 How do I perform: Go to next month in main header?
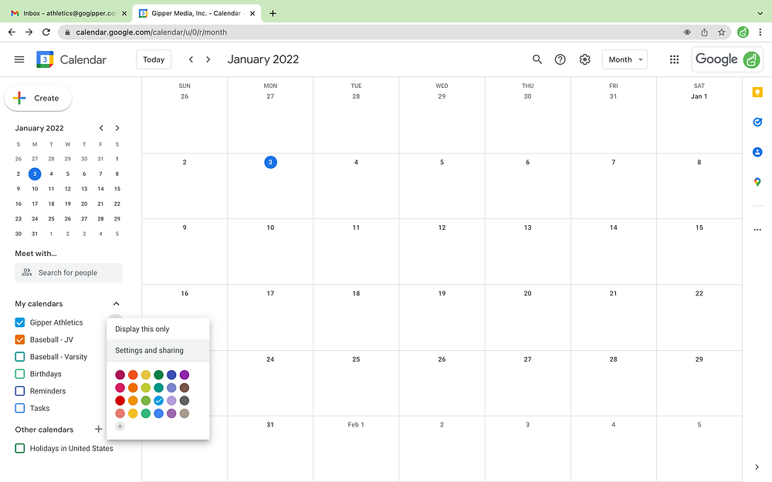(208, 59)
